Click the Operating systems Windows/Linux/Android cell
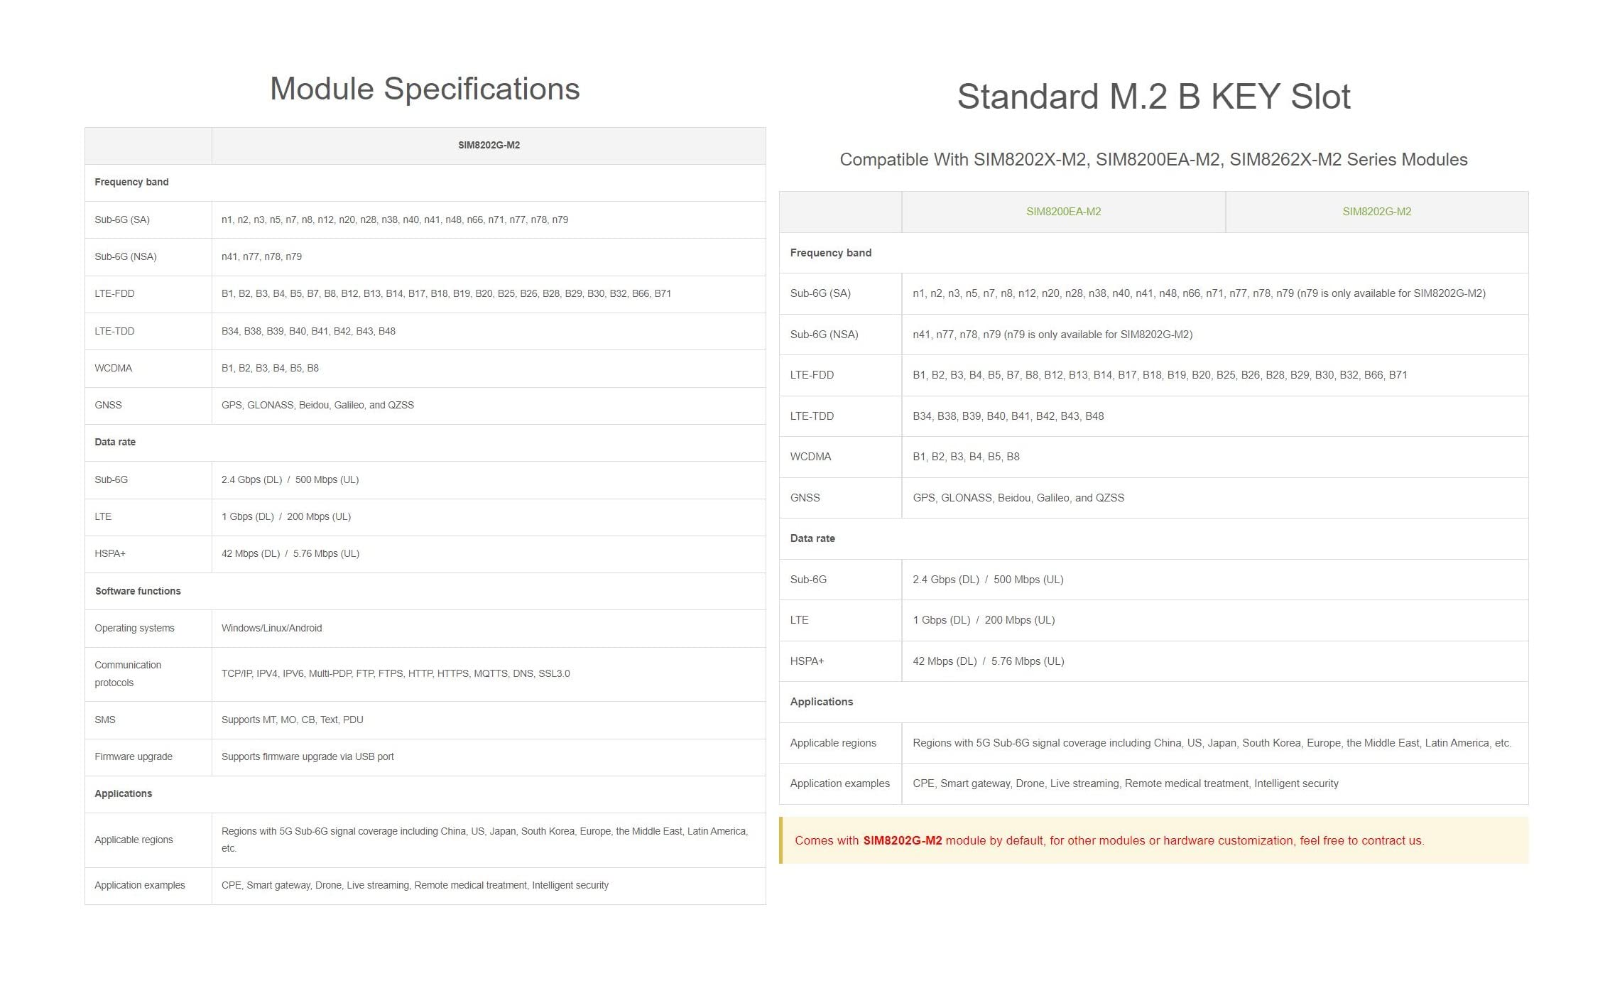Image resolution: width=1605 pixels, height=993 pixels. tap(489, 628)
